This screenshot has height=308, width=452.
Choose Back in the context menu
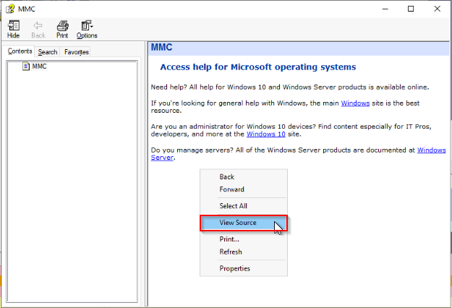coord(244,177)
